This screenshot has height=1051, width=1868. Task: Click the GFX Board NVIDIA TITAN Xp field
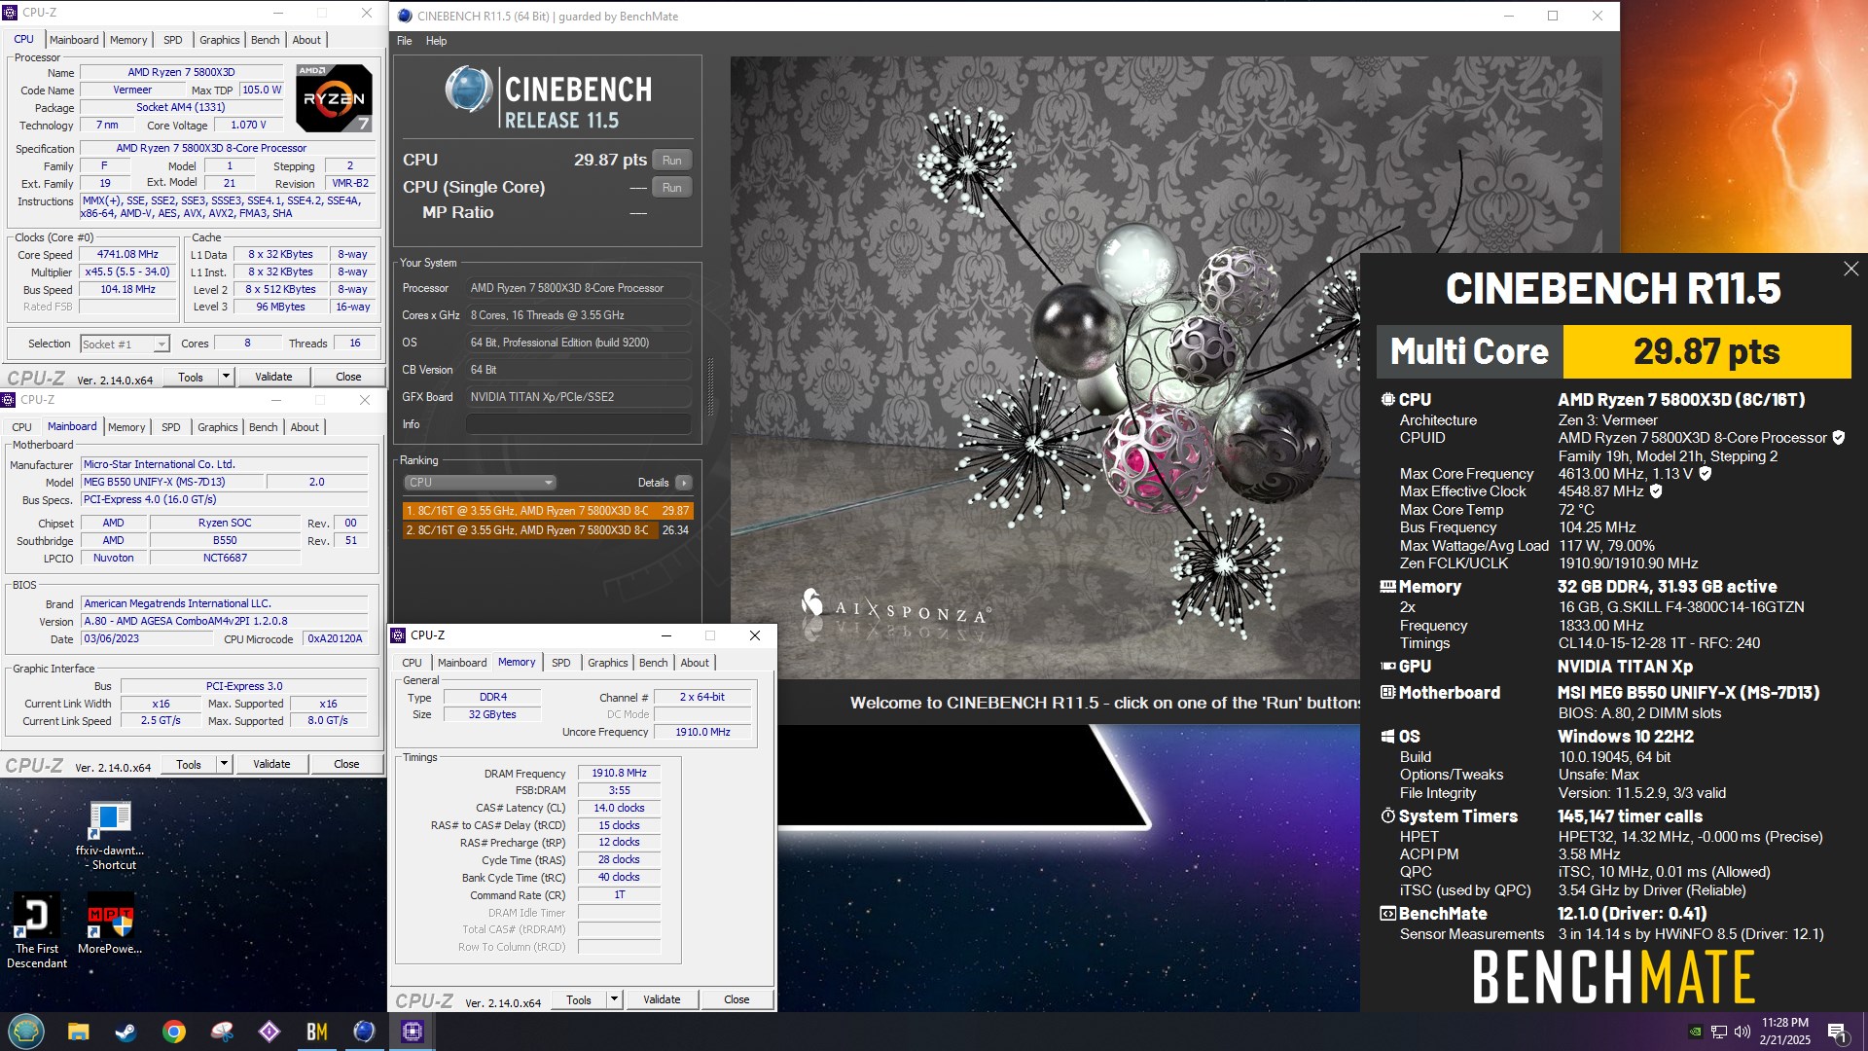[578, 397]
